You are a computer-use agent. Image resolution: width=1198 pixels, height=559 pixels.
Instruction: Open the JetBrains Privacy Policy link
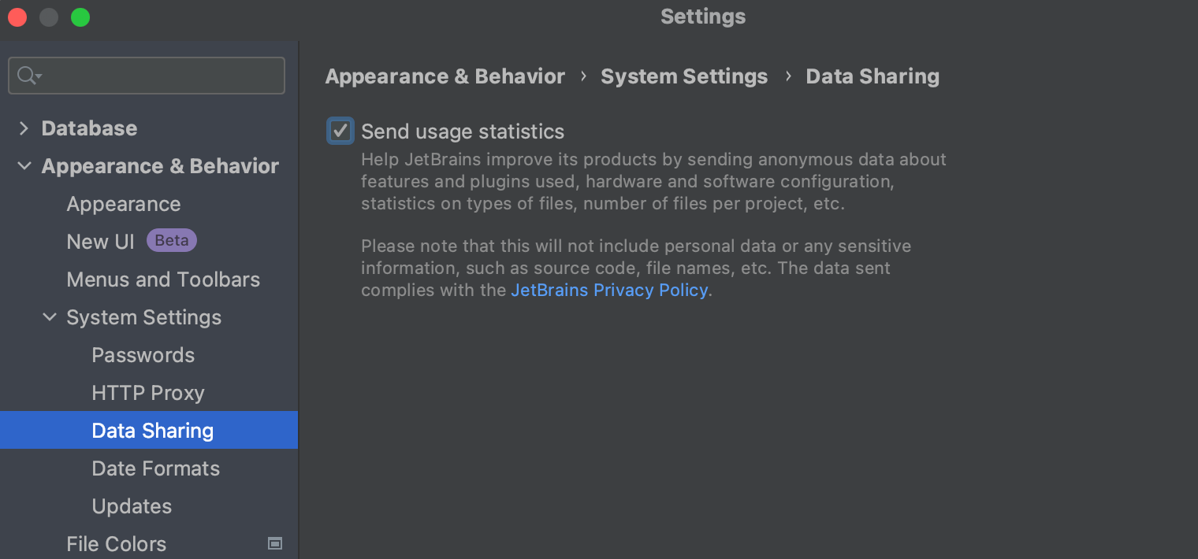click(x=609, y=290)
